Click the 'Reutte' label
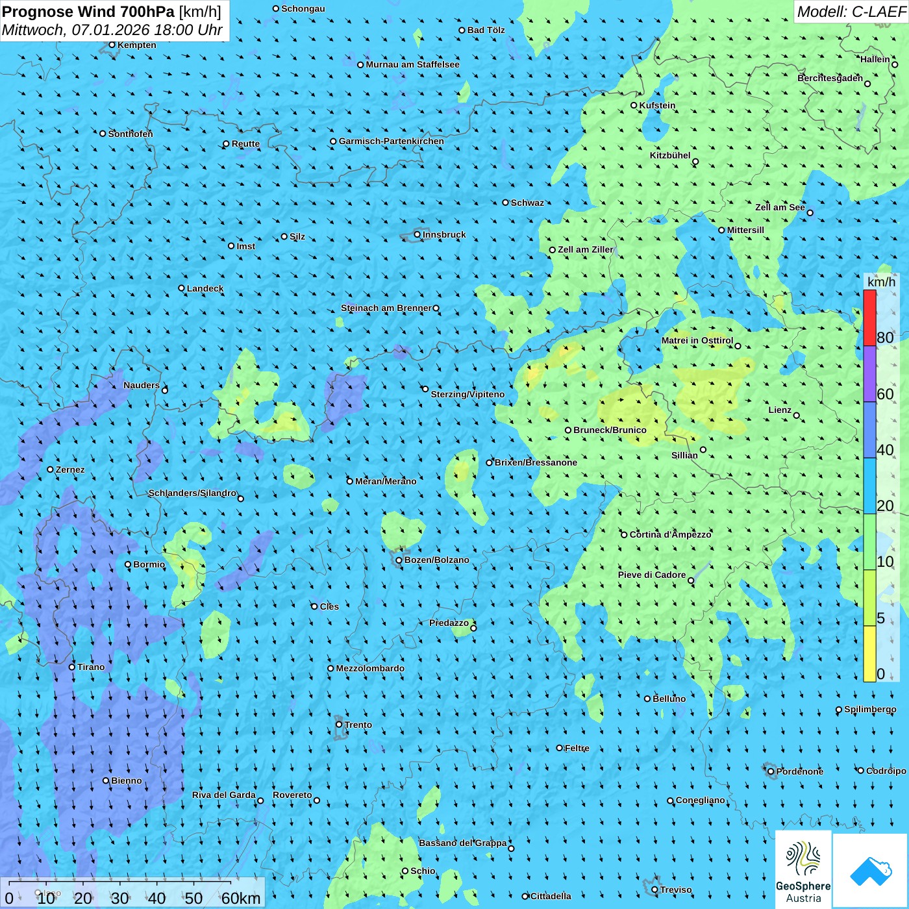The height and width of the screenshot is (909, 909). coord(245,143)
